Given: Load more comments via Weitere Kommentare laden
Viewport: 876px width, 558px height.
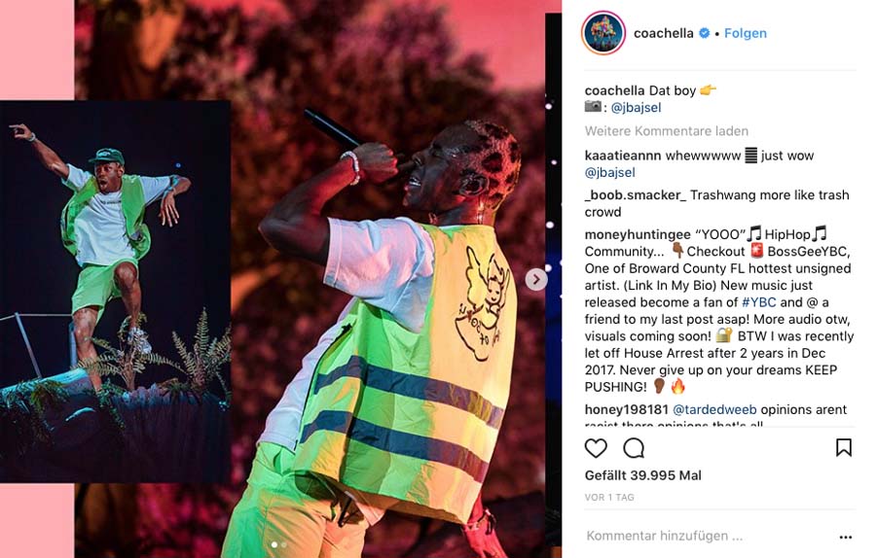Looking at the screenshot, I should [x=667, y=131].
